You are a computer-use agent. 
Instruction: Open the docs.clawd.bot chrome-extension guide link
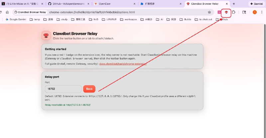(x=123, y=64)
